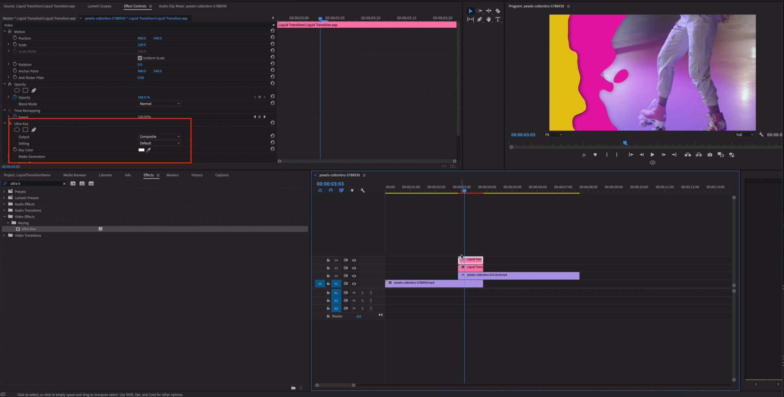784x397 pixels.
Task: Open the Media Browser tab
Action: click(x=75, y=175)
